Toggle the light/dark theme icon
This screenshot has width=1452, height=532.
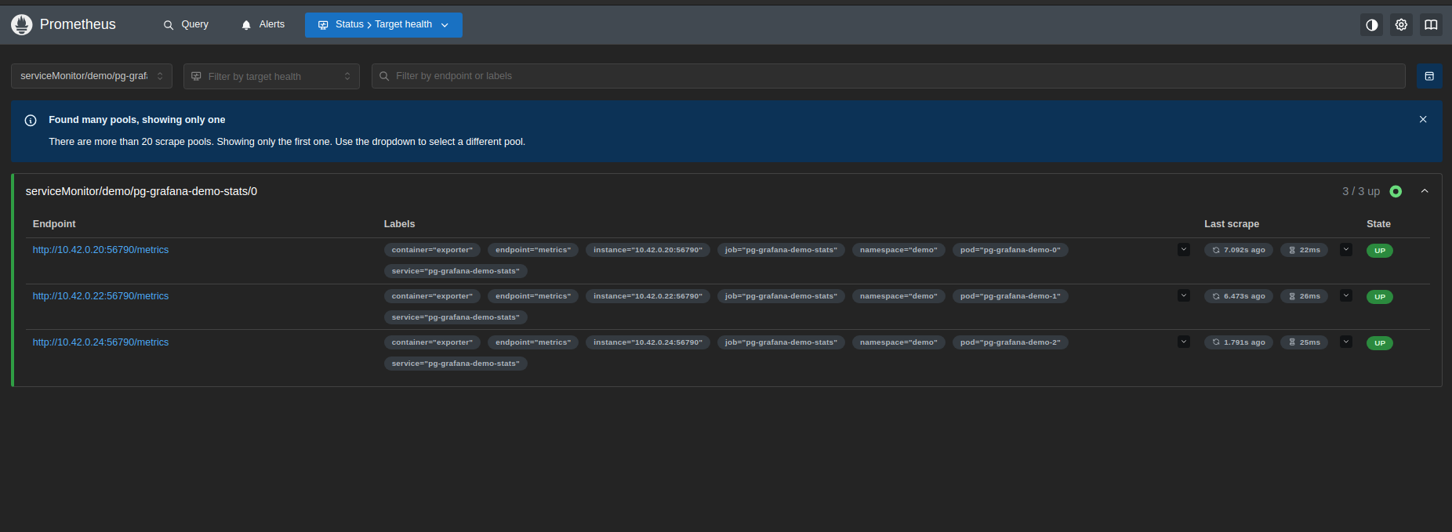pos(1371,25)
